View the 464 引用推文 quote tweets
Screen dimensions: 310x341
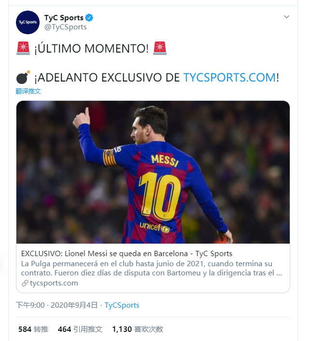[80, 329]
